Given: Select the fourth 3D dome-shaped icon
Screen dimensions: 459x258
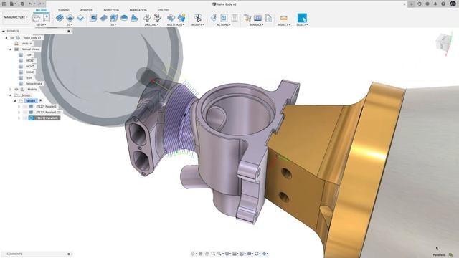Looking at the screenshot, I should pos(124,18).
